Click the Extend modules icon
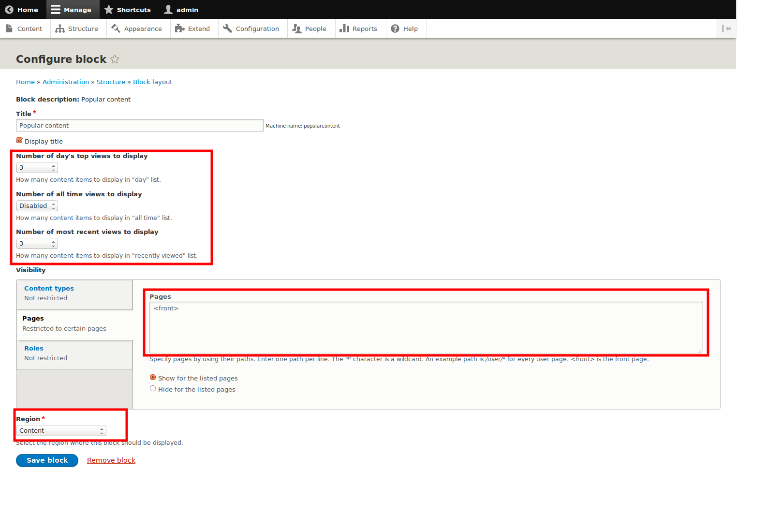The width and height of the screenshot is (781, 512). (x=178, y=28)
